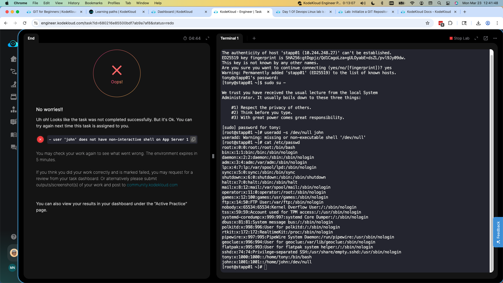
Task: Open the terminal more options menu
Action: [x=495, y=38]
